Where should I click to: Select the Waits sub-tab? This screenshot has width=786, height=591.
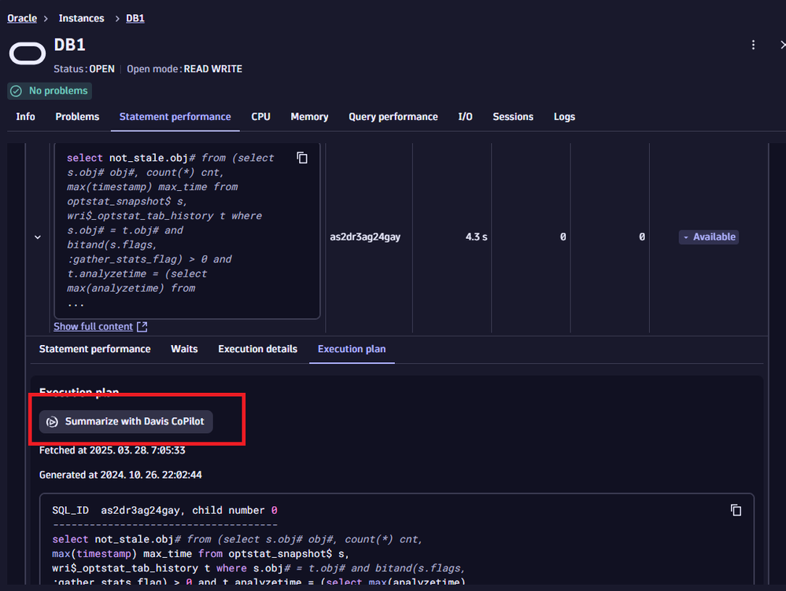184,349
